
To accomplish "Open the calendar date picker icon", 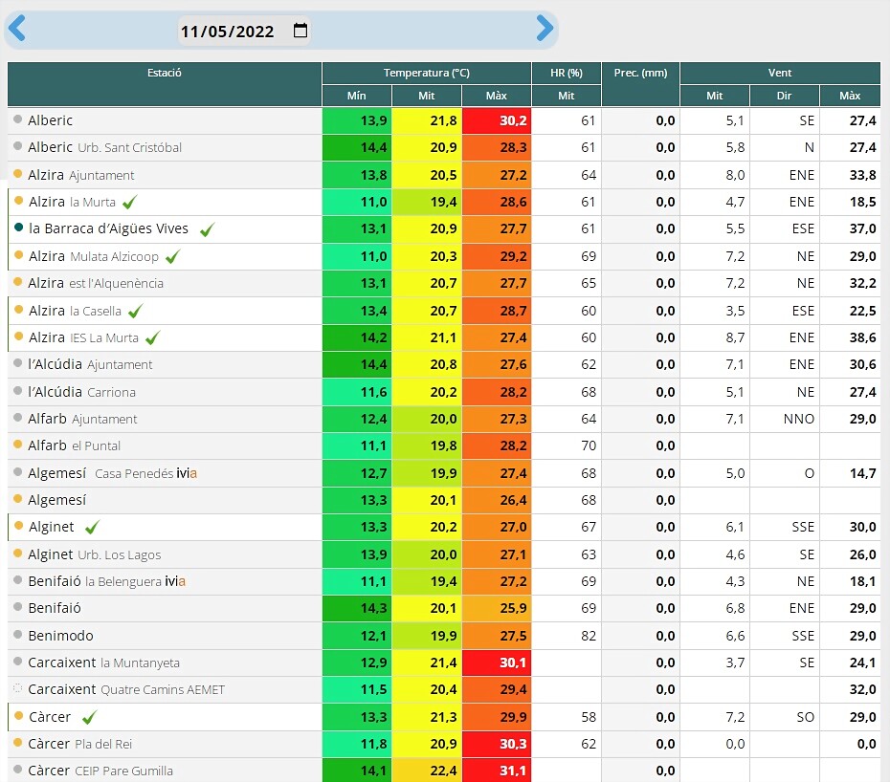I will (300, 30).
